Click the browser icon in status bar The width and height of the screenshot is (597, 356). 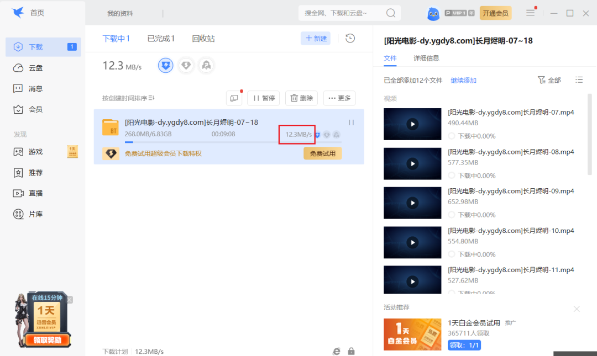click(x=336, y=351)
